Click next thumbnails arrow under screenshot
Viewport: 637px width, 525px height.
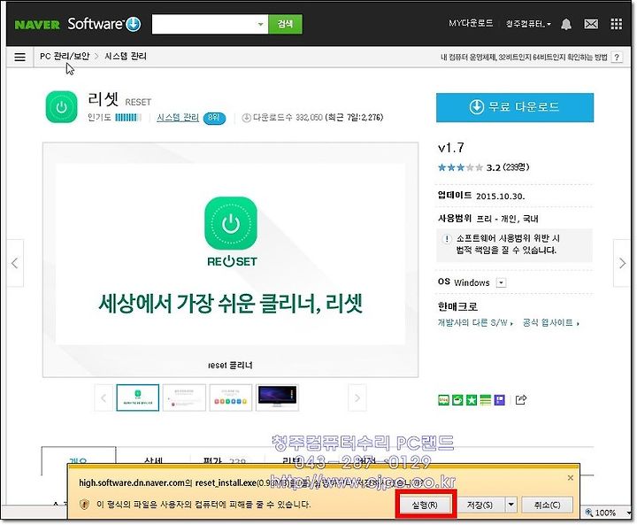pos(357,398)
